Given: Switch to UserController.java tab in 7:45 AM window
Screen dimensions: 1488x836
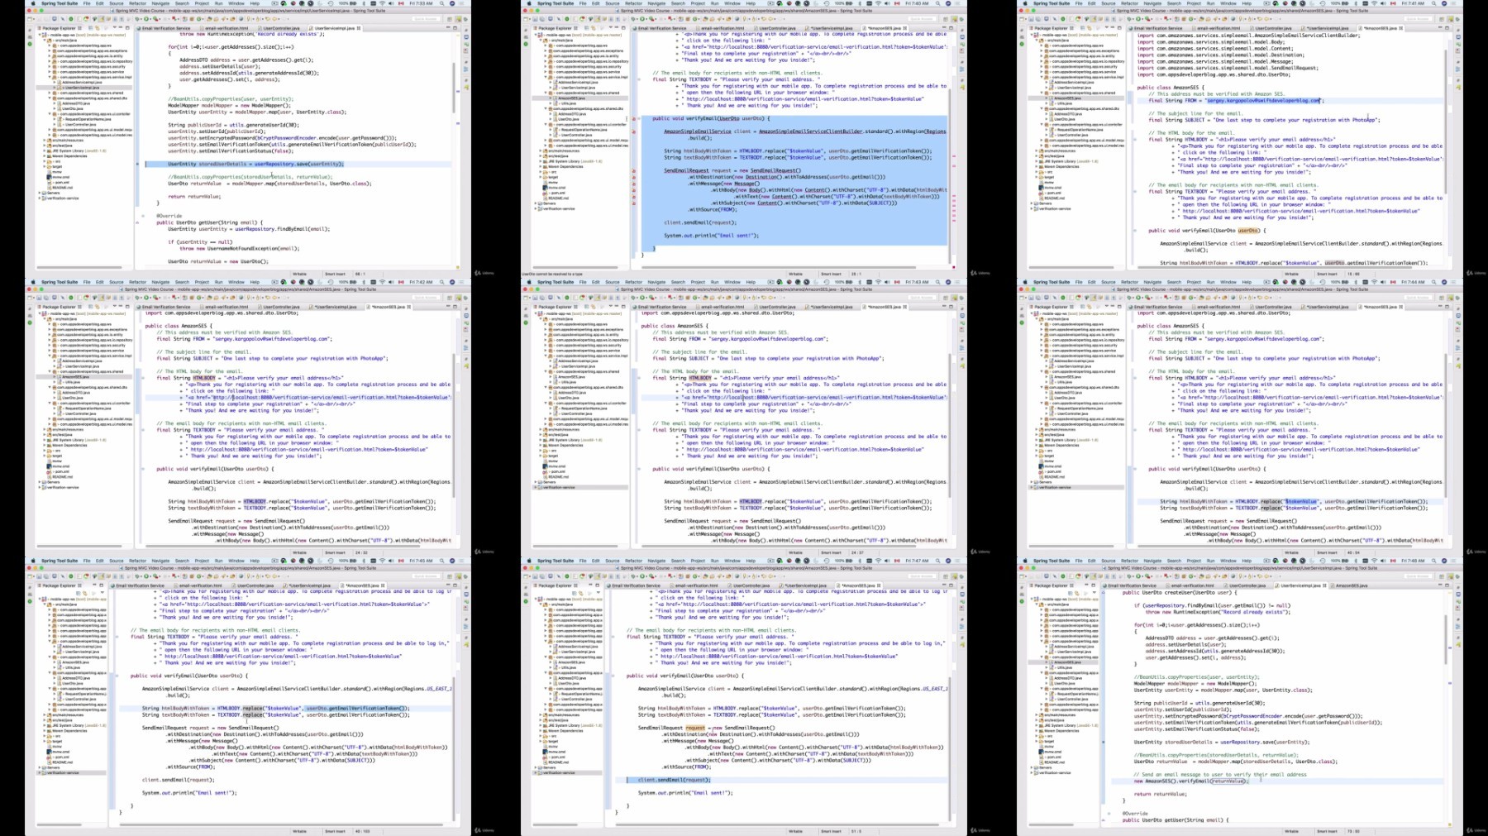Looking at the screenshot, I should coord(255,585).
